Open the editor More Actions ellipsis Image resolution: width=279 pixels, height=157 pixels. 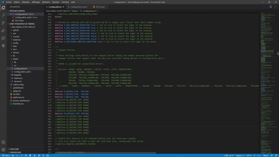pyautogui.click(x=275, y=7)
